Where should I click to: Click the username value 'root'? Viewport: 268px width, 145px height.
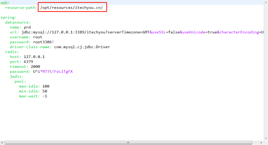click(38, 37)
